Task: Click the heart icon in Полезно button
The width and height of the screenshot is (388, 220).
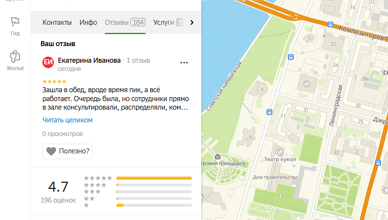Action: tap(51, 151)
